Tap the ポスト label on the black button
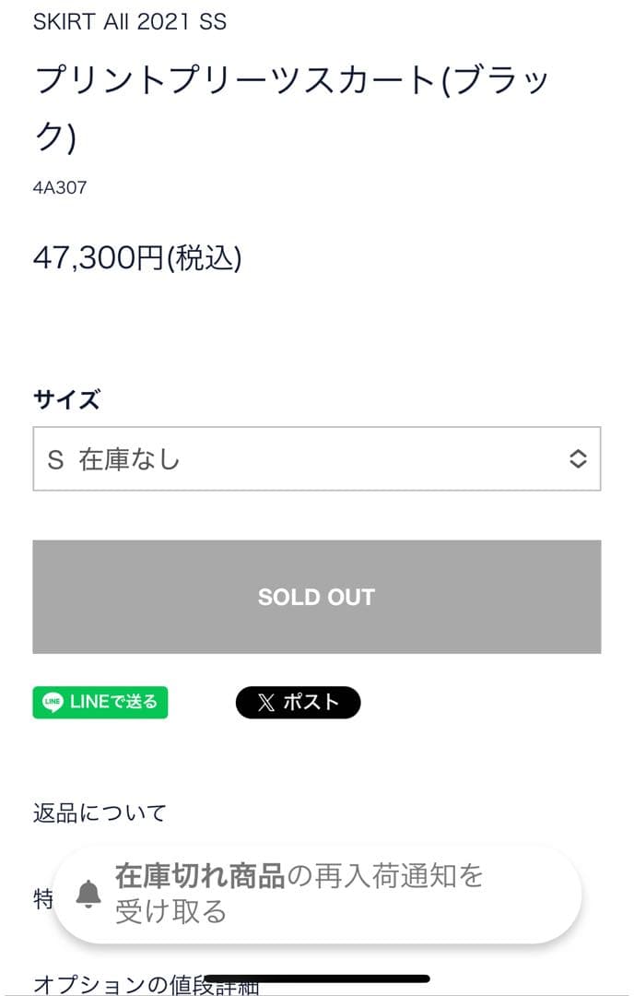 (311, 703)
